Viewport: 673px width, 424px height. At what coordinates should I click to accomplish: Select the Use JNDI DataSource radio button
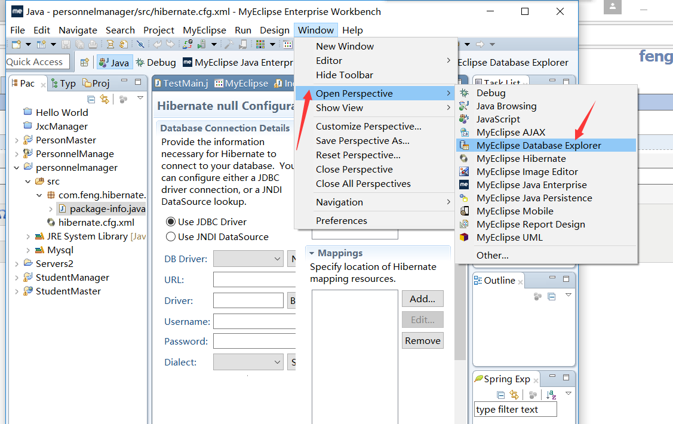pos(171,236)
